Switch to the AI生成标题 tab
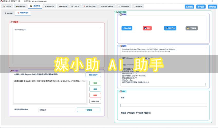The height and width of the screenshot is (128, 218). click(21, 6)
